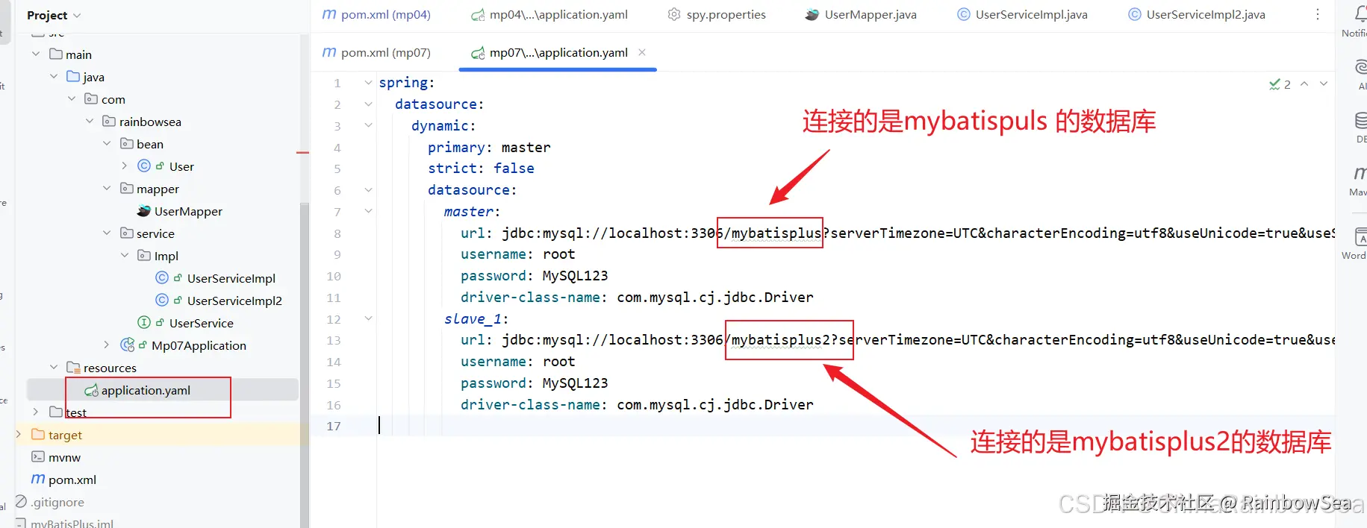Expand the Mp07Application node
Image resolution: width=1367 pixels, height=528 pixels.
[107, 345]
